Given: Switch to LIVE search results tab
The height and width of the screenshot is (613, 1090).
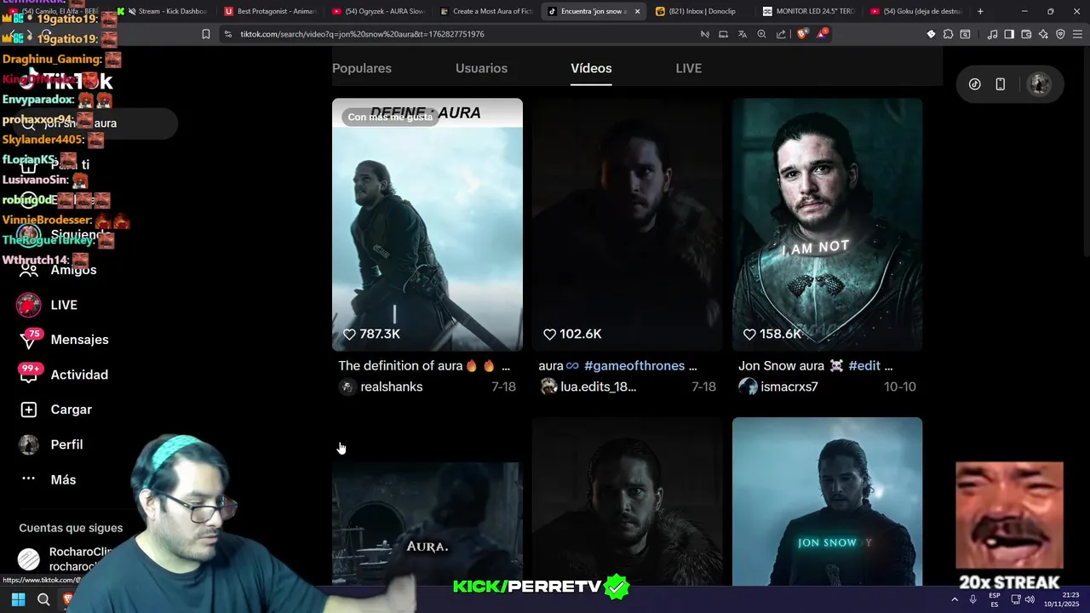Looking at the screenshot, I should [x=689, y=68].
